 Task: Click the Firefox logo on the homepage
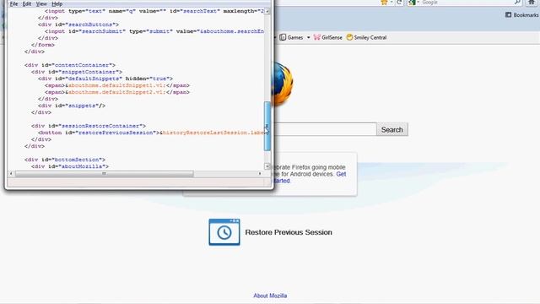(283, 84)
